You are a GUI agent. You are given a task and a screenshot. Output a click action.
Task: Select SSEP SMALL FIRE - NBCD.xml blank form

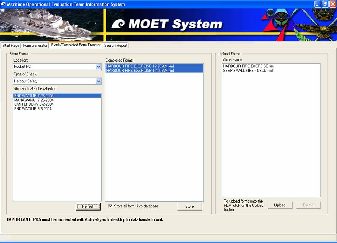coord(247,71)
